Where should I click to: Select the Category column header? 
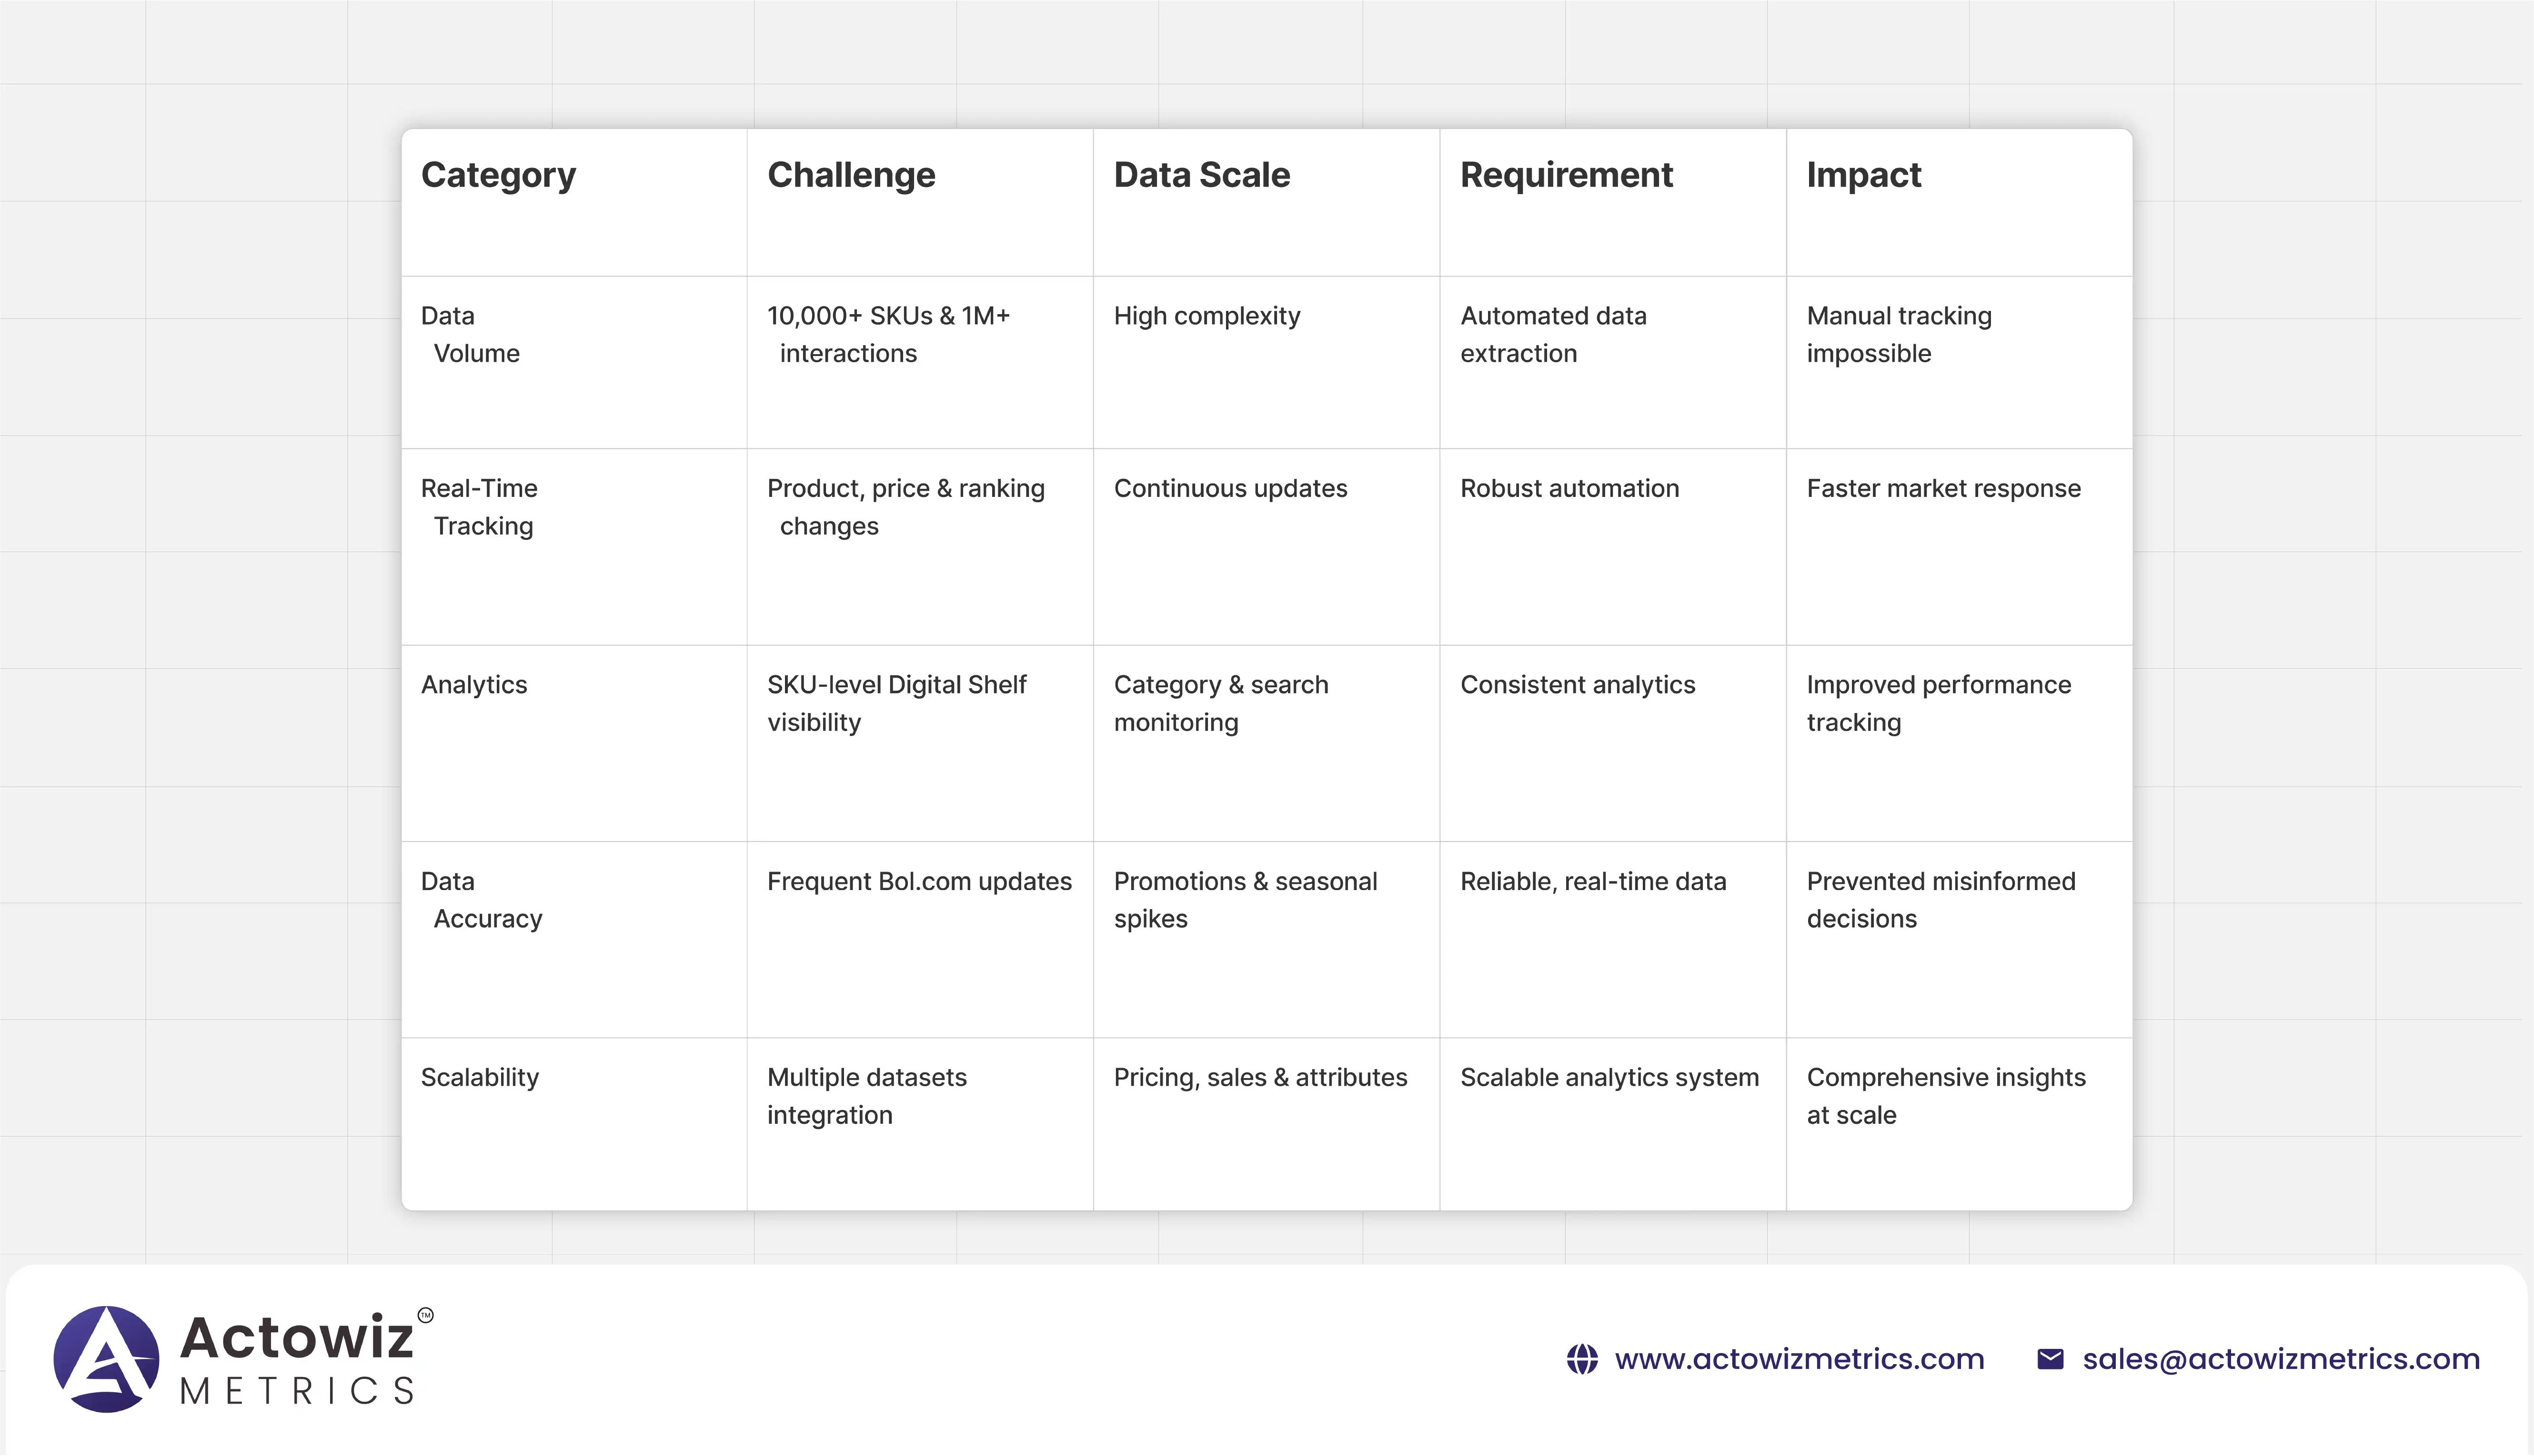(x=498, y=175)
